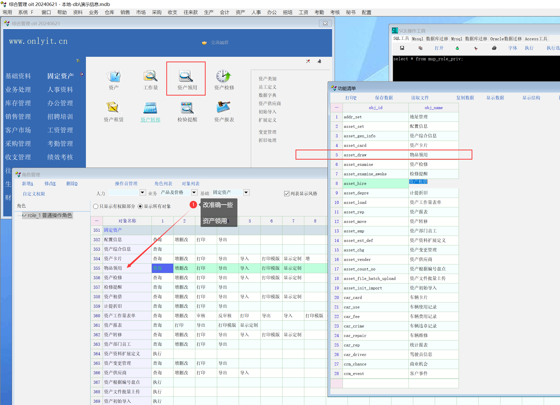Open the 资产检修 clock icon
This screenshot has width=560, height=405.
point(223,76)
